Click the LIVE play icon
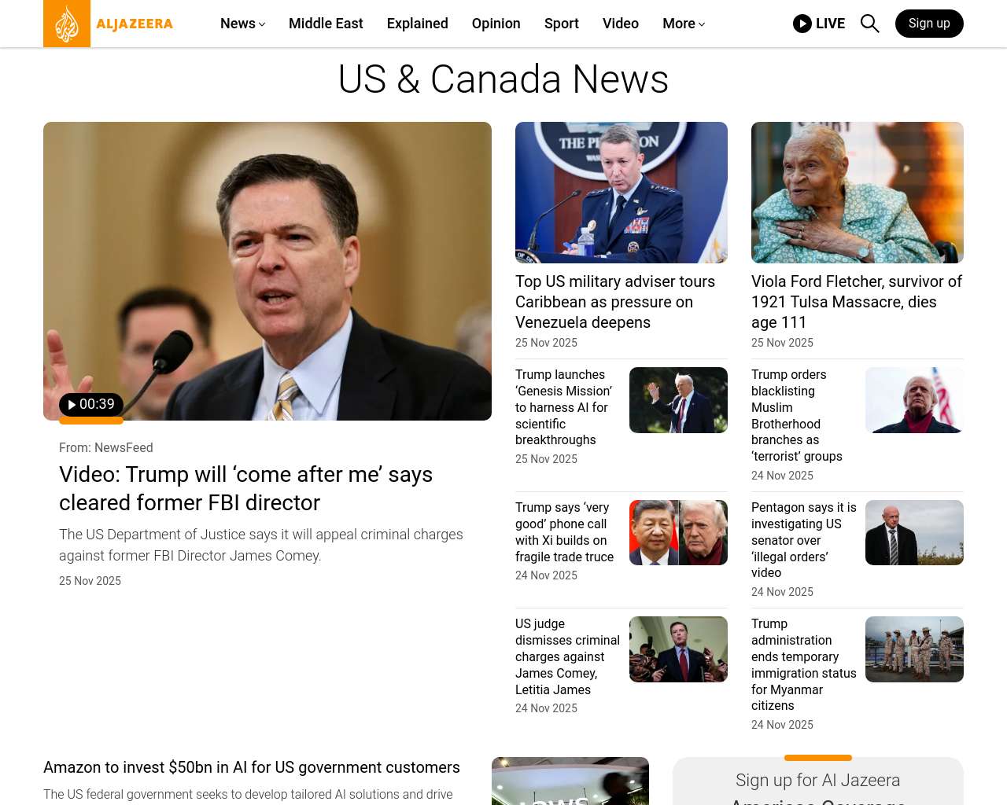The image size is (1007, 805). click(x=802, y=24)
